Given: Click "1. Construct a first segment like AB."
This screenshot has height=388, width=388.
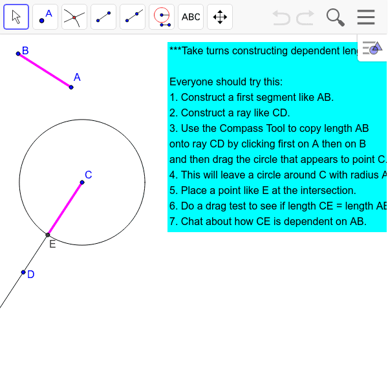Looking at the screenshot, I should (x=252, y=97).
